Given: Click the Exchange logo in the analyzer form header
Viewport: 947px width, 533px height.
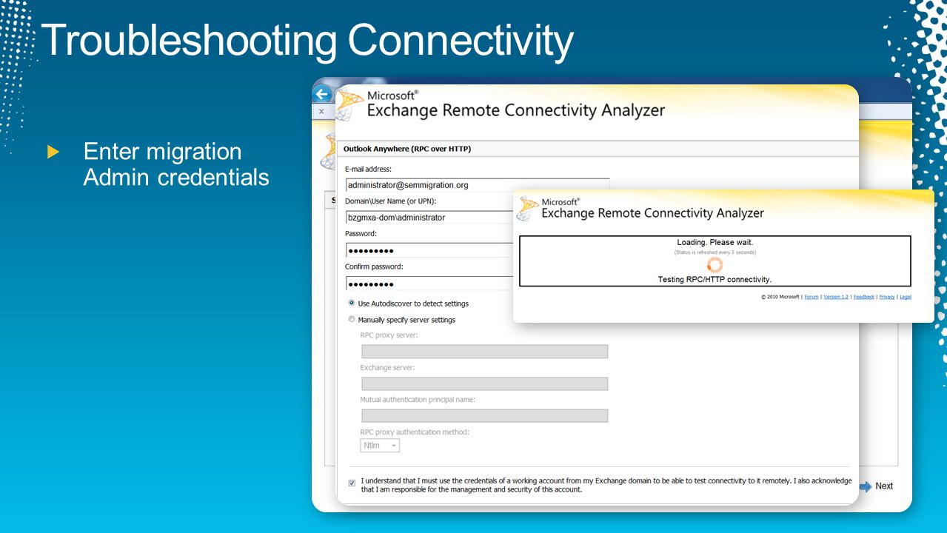Looking at the screenshot, I should [350, 104].
